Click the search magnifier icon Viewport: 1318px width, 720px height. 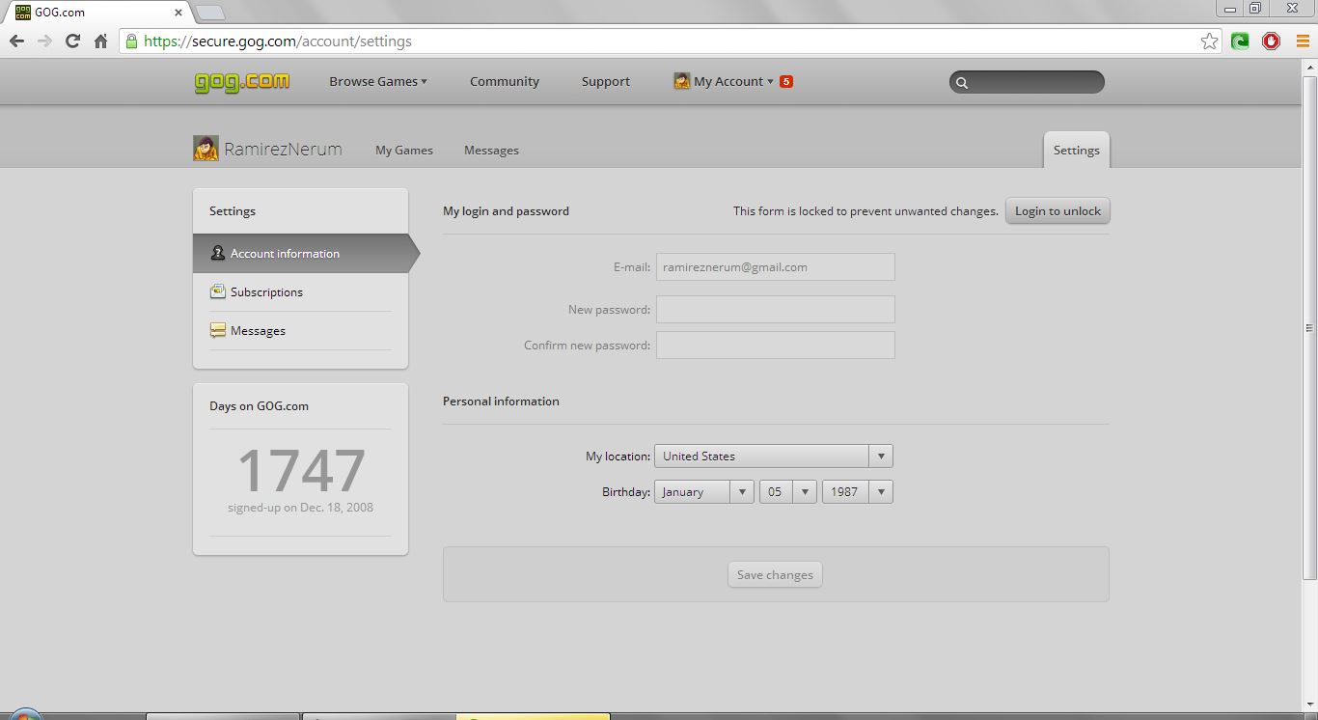coord(961,83)
